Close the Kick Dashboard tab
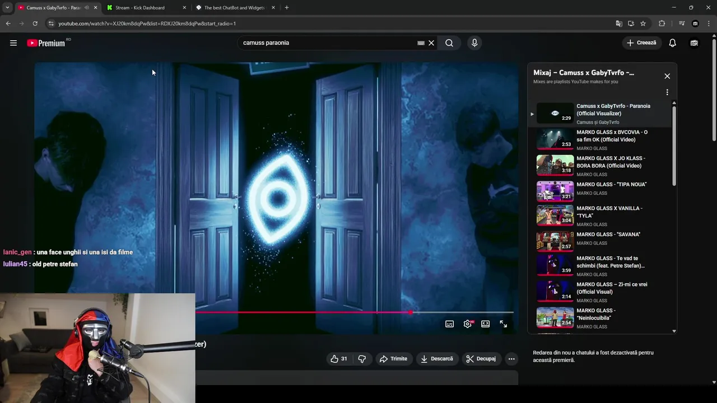The width and height of the screenshot is (717, 403). pyautogui.click(x=184, y=8)
